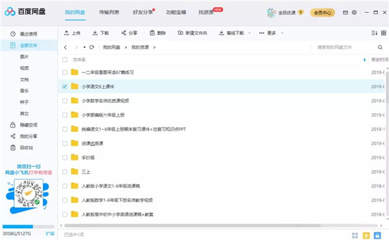Screen dimensions: 389x240
Task: Check the box for 小学数学名师优质课视频
Action: pos(65,101)
